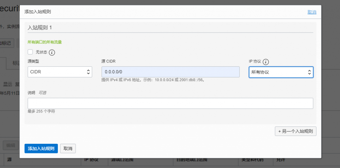Image resolution: width=340 pixels, height=168 pixels.
Task: Click the + 另一个入站规则 button
Action: tap(296, 131)
